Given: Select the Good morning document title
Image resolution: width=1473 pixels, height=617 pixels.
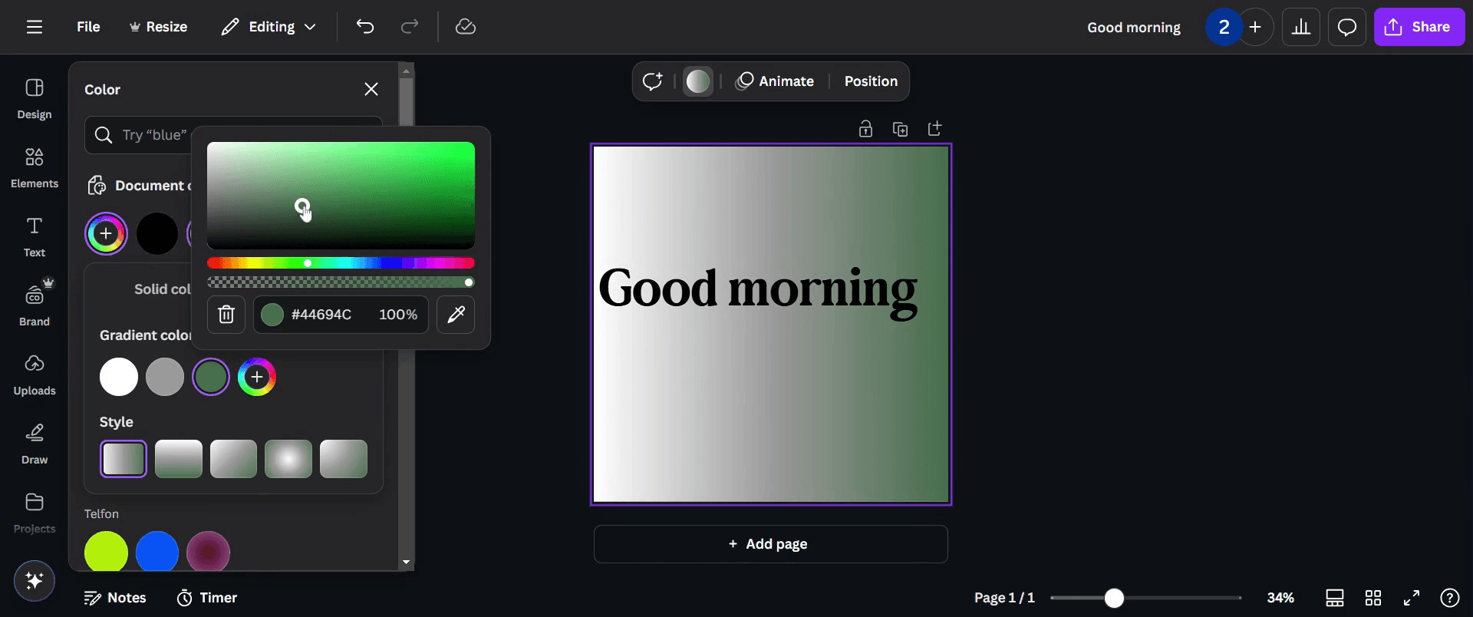Looking at the screenshot, I should pyautogui.click(x=1133, y=27).
